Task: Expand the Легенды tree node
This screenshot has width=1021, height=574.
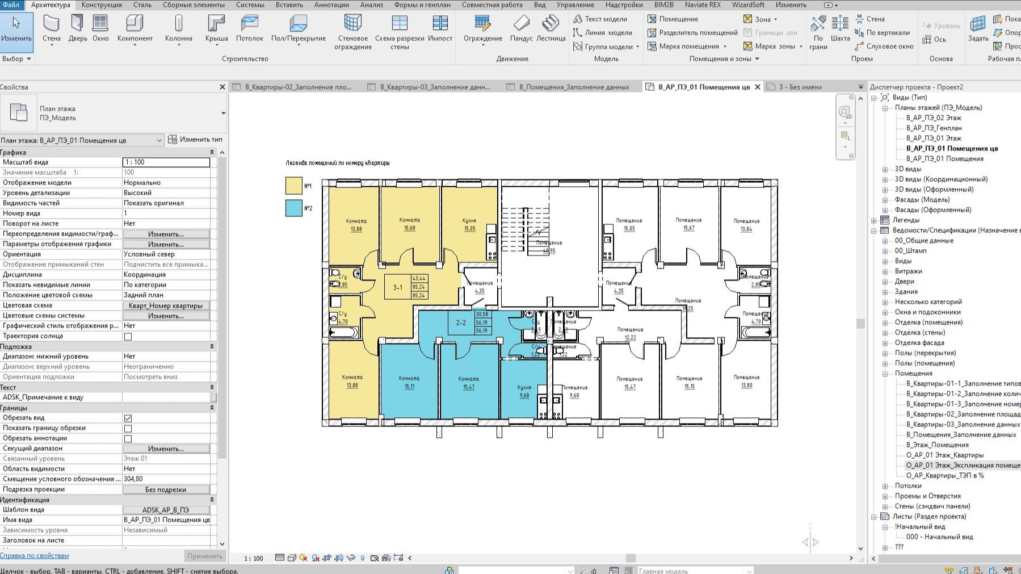Action: pos(874,220)
